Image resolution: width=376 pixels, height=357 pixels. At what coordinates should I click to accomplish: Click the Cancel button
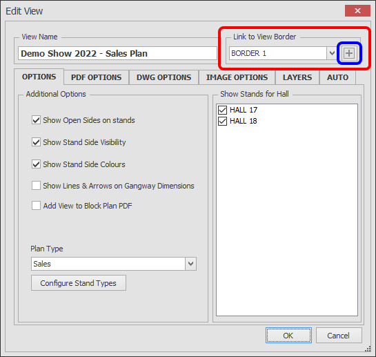(x=338, y=336)
